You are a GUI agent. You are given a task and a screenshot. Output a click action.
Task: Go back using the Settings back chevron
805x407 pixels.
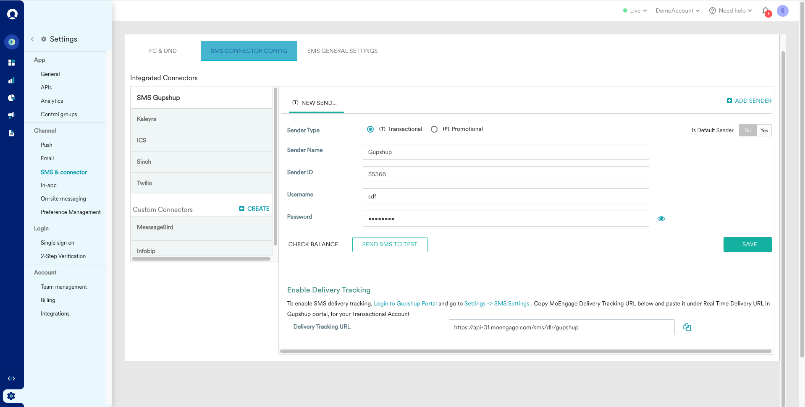[x=32, y=39]
